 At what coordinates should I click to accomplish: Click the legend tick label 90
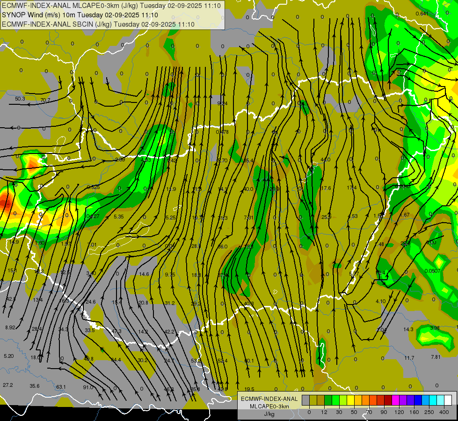pyautogui.click(x=384, y=412)
